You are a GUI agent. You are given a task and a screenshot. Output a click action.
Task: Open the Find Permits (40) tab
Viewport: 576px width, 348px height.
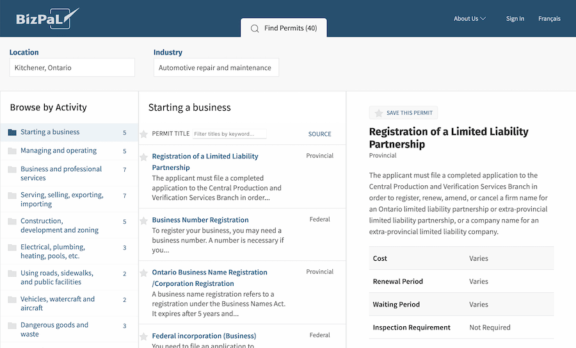click(284, 28)
